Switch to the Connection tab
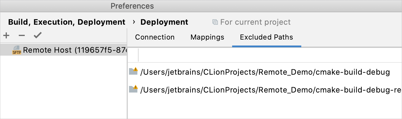 coord(155,37)
